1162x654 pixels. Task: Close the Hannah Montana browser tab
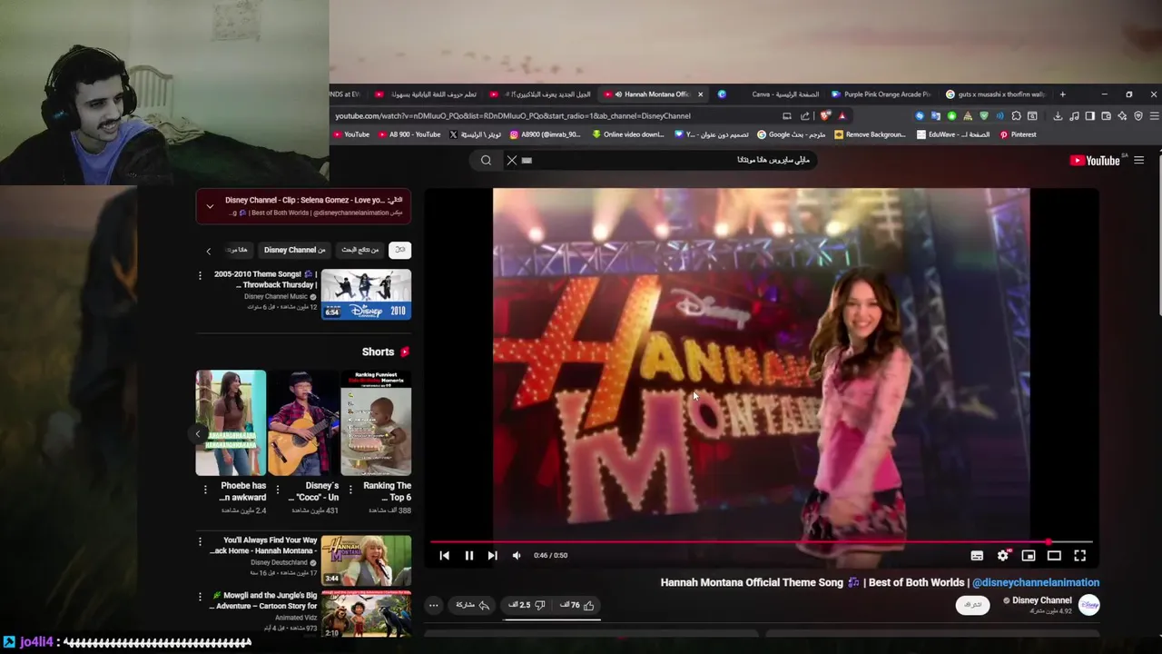[x=700, y=94]
